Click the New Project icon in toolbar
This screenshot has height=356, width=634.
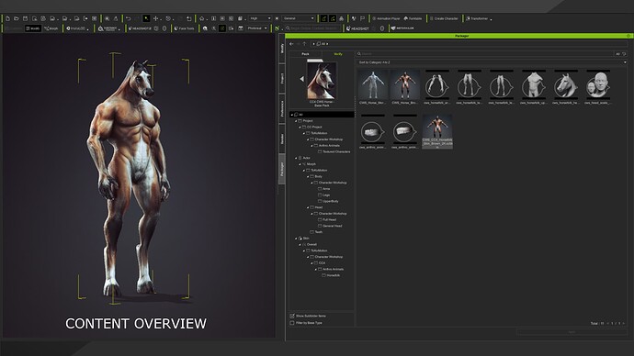[x=7, y=18]
